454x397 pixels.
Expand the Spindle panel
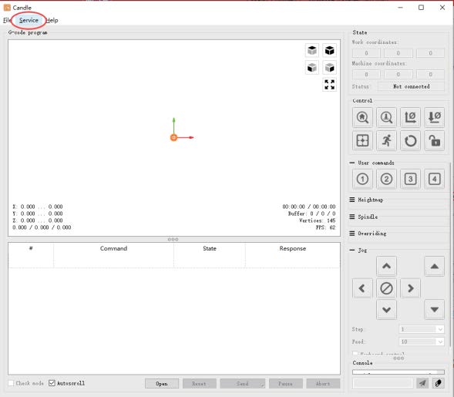pyautogui.click(x=352, y=217)
